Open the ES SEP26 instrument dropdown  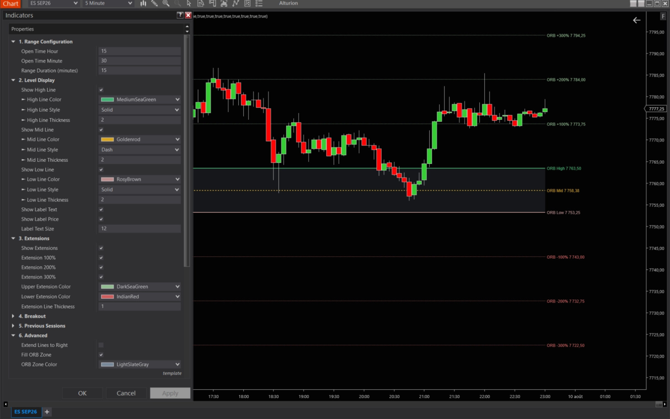coord(54,3)
